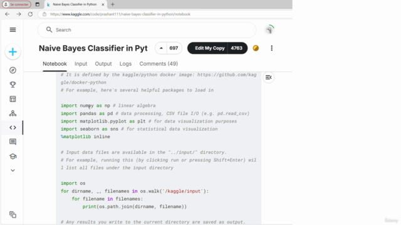The image size is (401, 225).
Task: Click the site info lock icon
Action: coord(44,14)
